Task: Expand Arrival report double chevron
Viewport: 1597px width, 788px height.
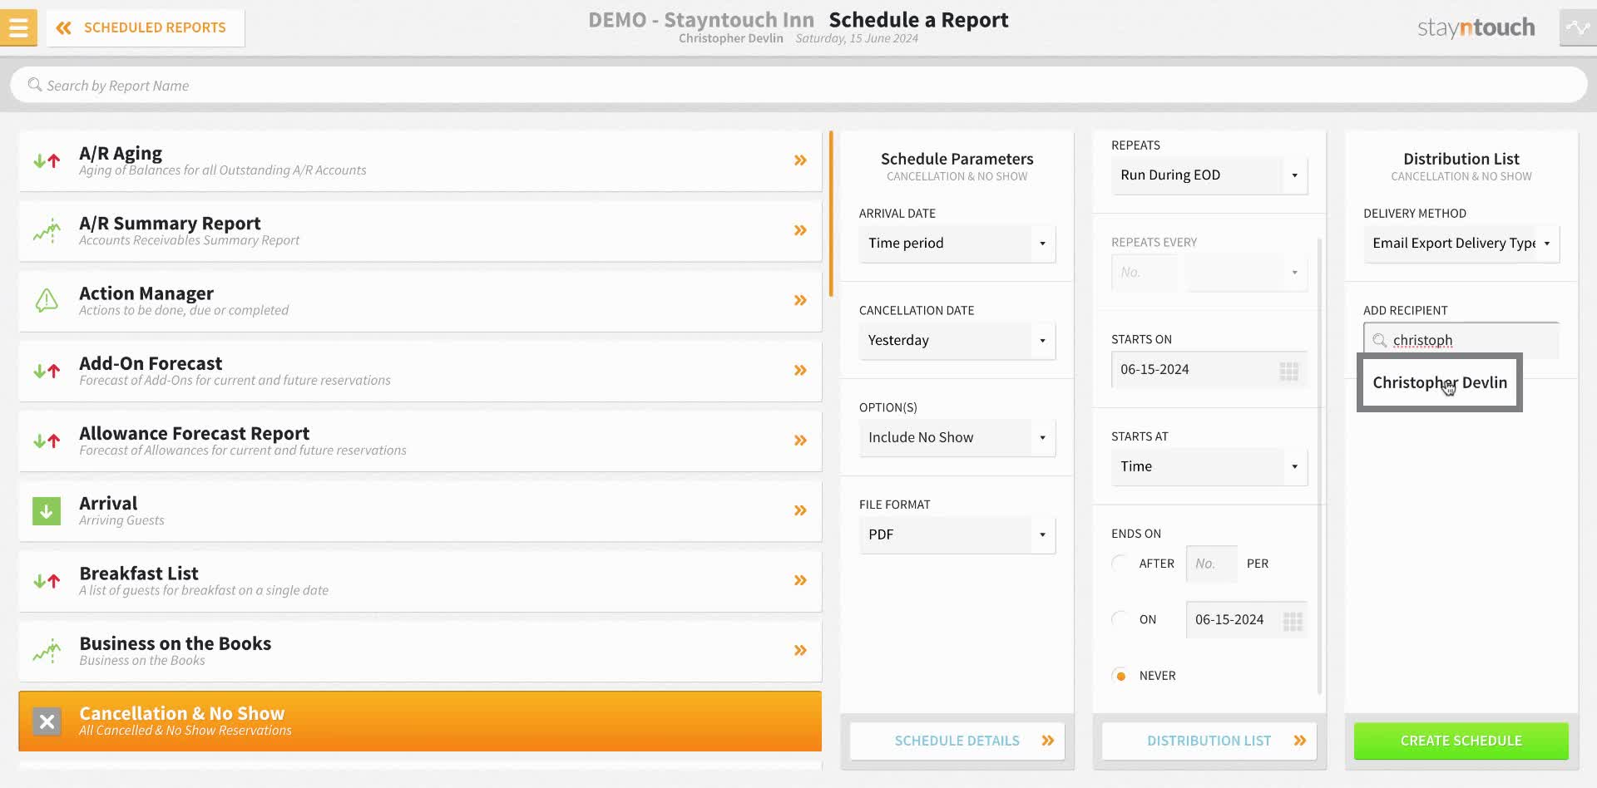Action: tap(800, 510)
